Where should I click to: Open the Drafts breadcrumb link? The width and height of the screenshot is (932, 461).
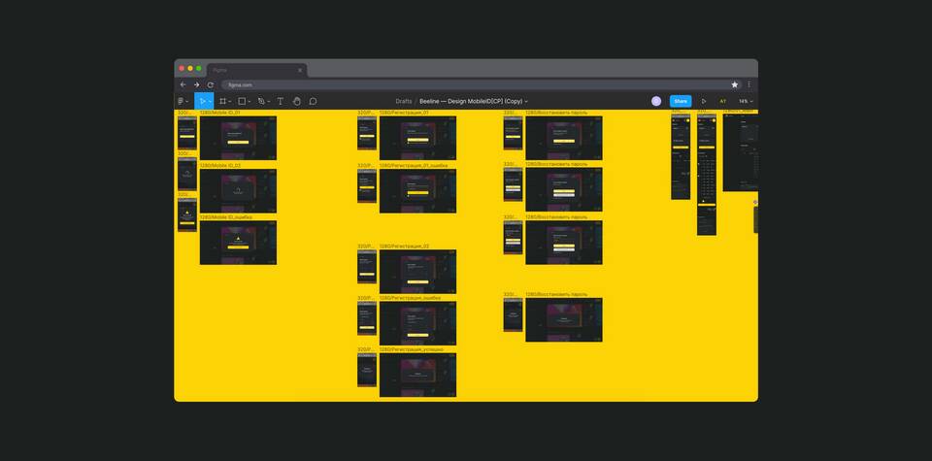coord(404,101)
